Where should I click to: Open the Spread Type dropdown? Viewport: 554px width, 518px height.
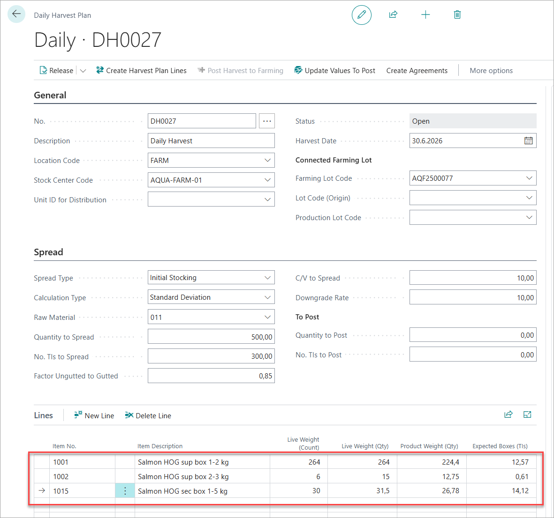click(x=267, y=278)
